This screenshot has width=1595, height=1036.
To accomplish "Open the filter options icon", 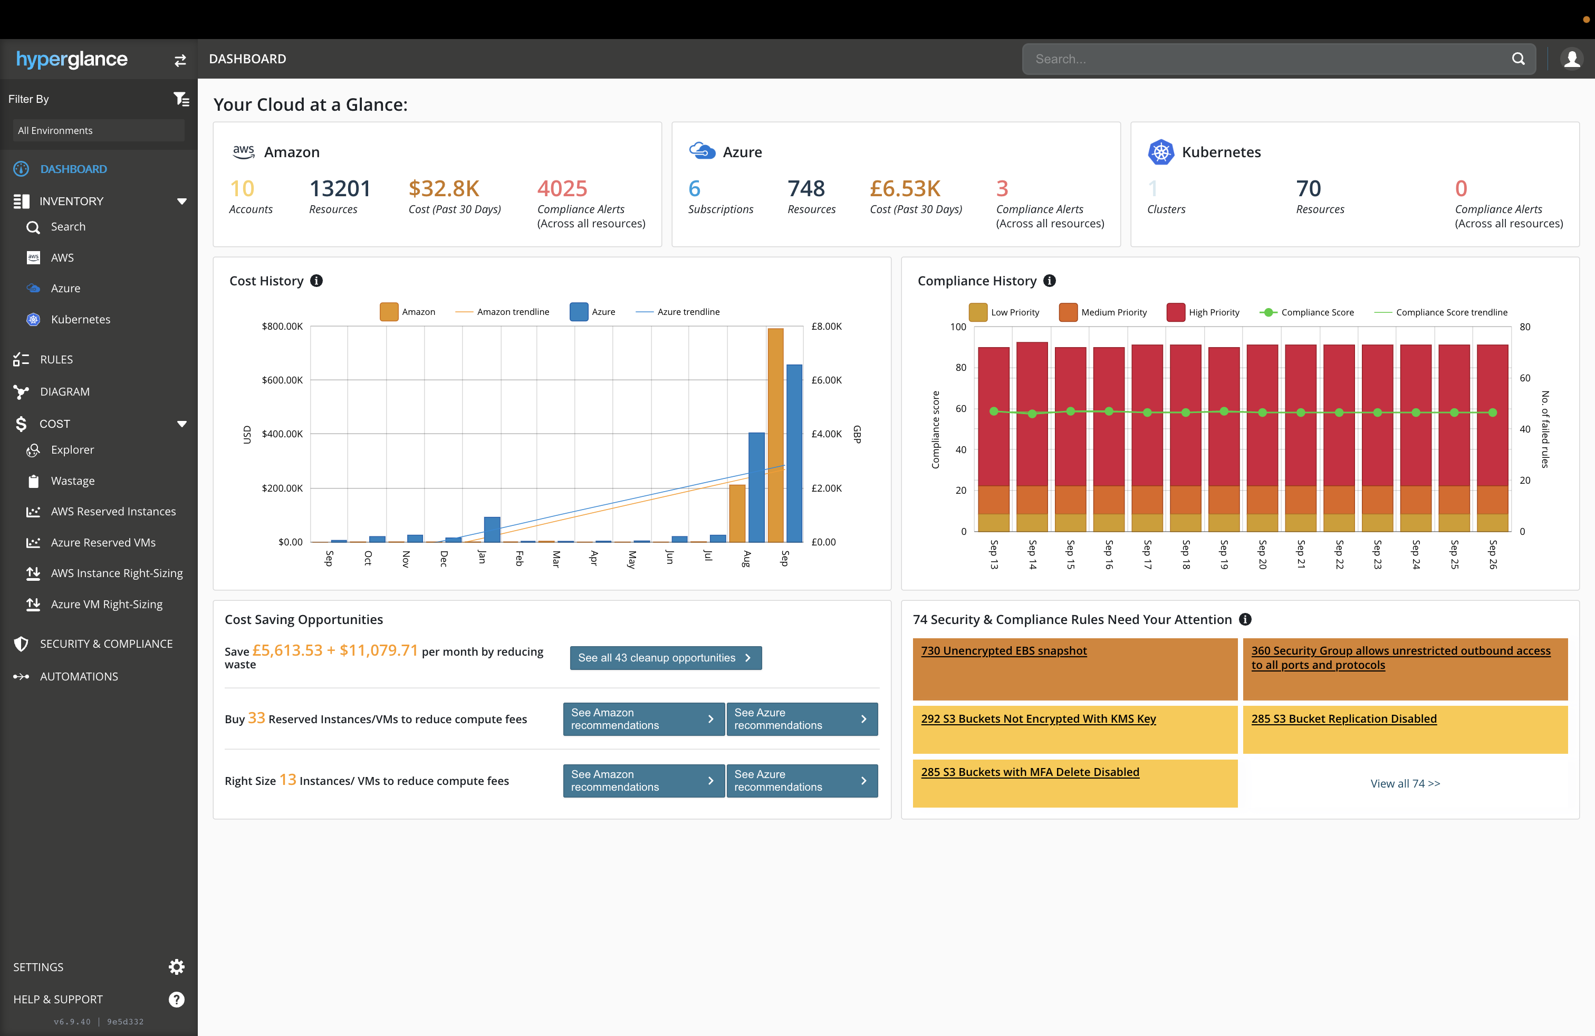I will pos(181,99).
